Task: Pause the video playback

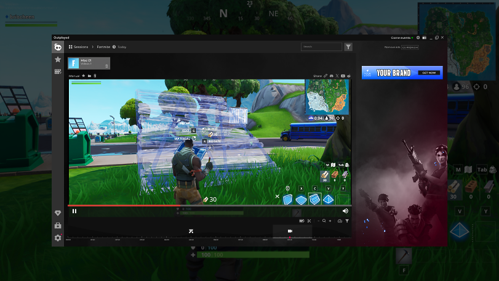Action: 74,211
